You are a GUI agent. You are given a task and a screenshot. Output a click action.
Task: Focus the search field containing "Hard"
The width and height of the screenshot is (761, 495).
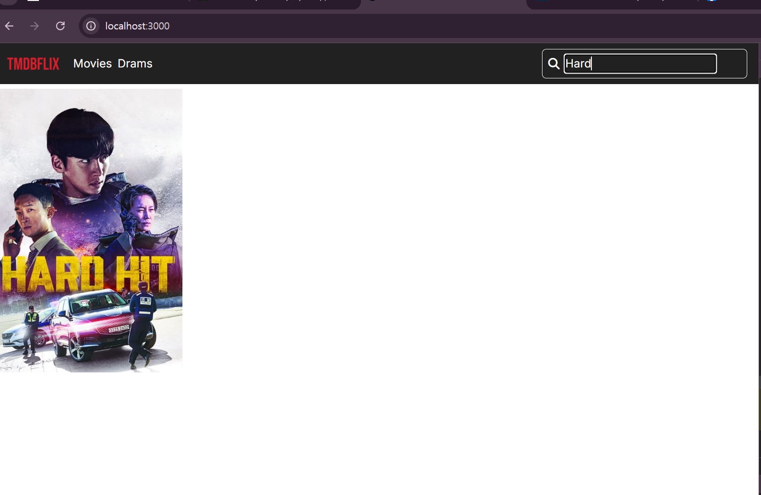[640, 64]
